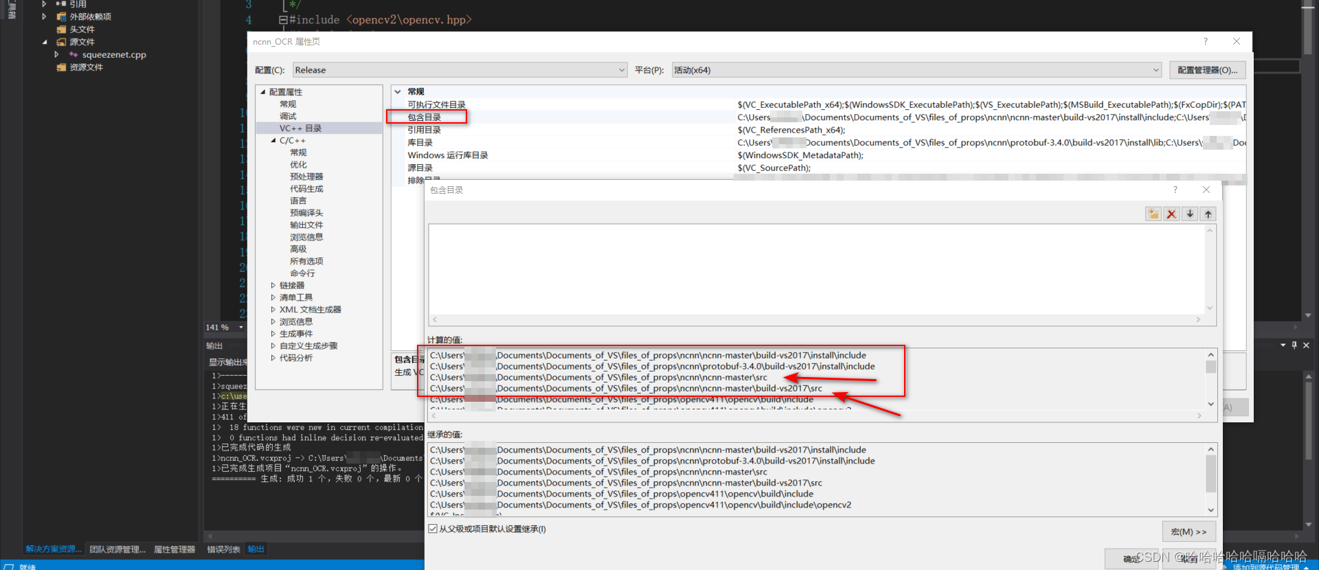The height and width of the screenshot is (570, 1319).
Task: Click the new line folder icon in 包含目录 dialog
Action: click(x=1153, y=214)
